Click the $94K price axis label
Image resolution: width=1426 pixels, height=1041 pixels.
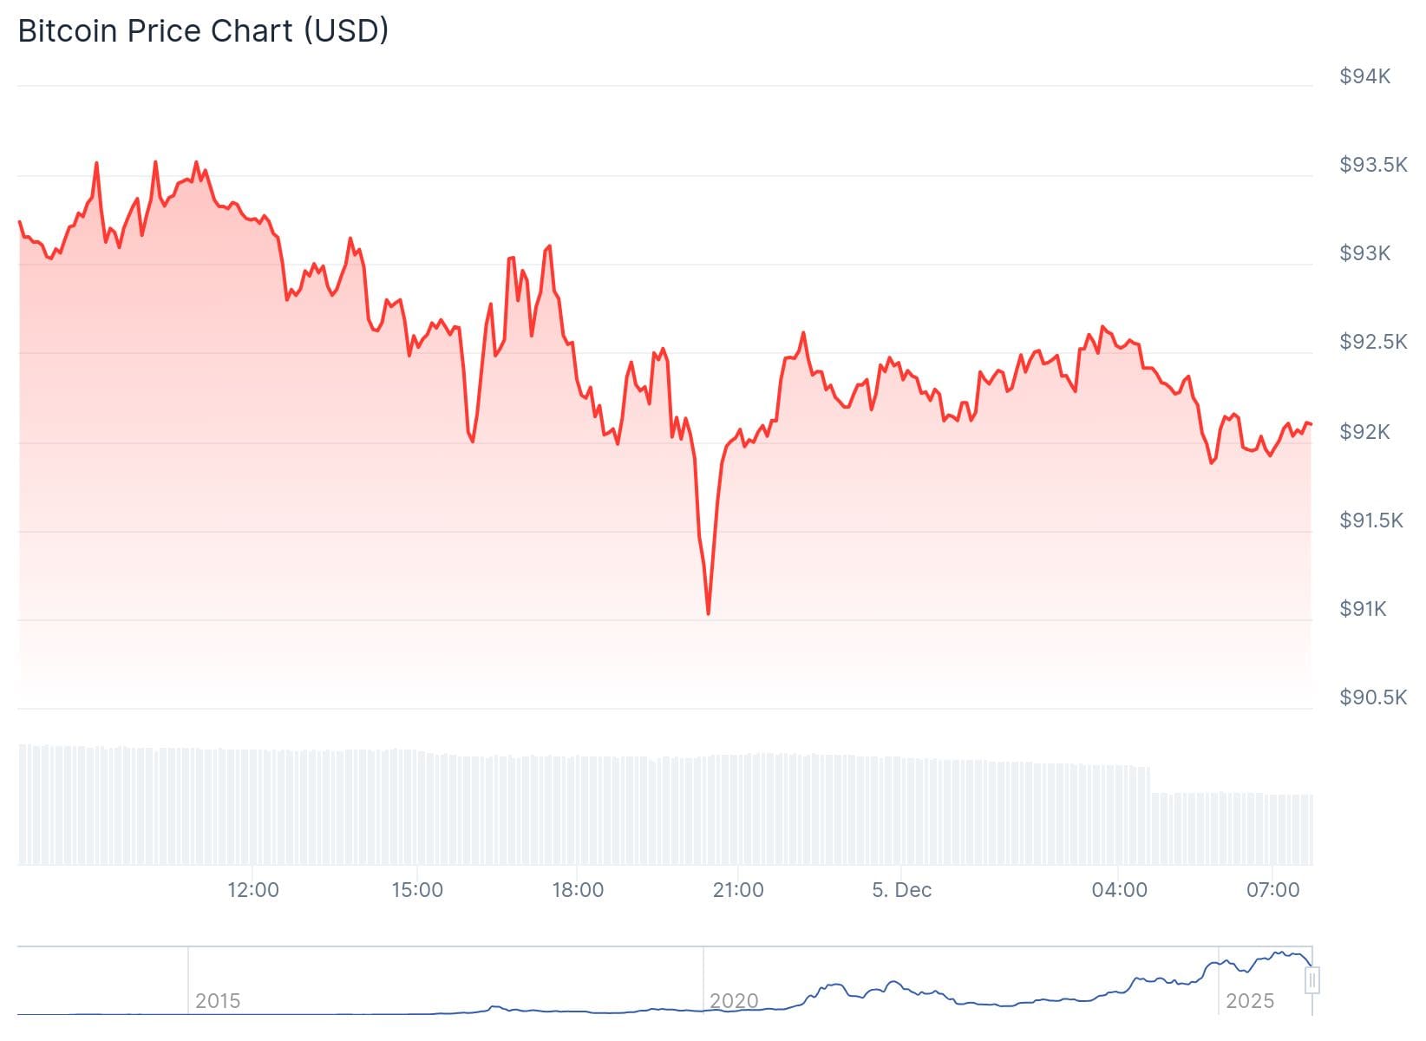[x=1364, y=76]
